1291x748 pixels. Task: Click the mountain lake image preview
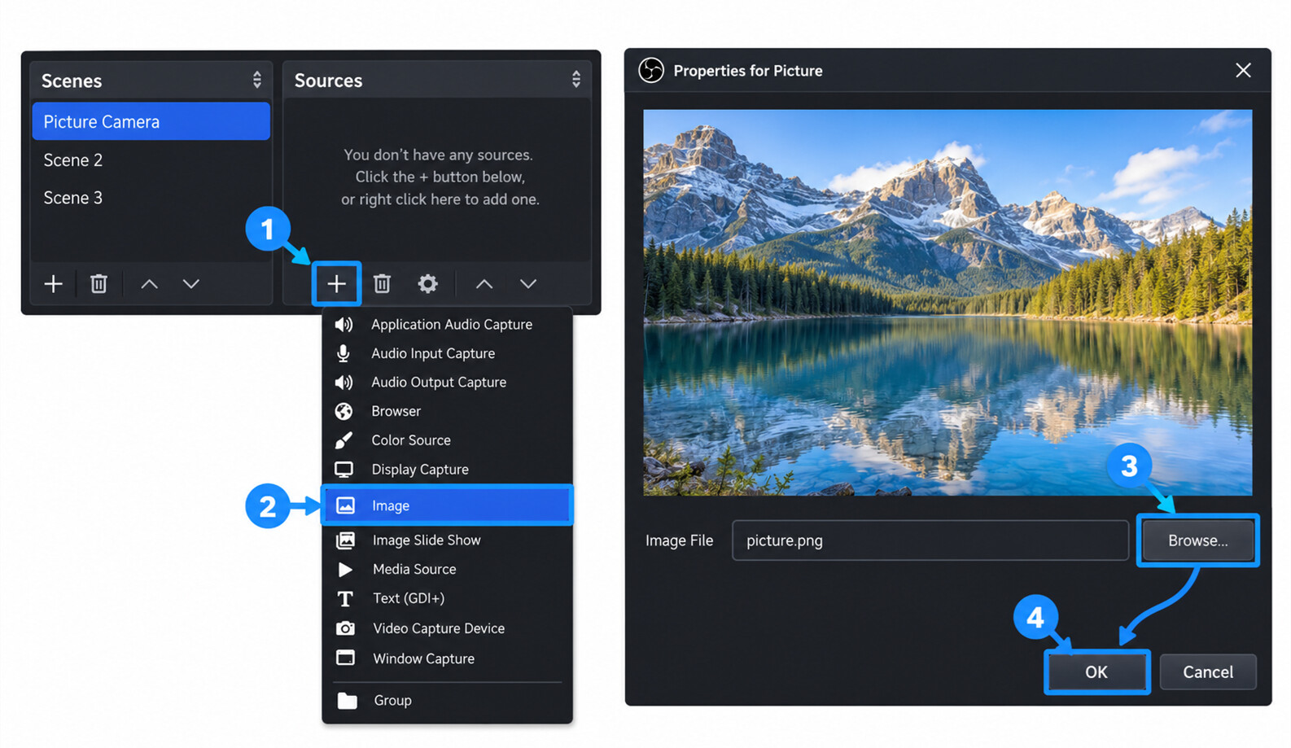(947, 303)
